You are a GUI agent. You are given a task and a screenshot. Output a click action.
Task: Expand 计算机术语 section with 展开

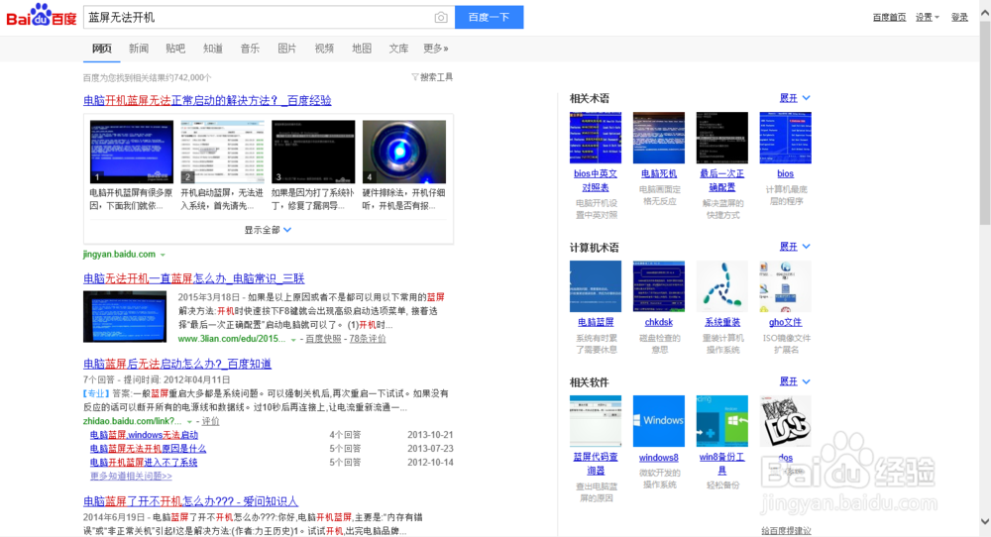795,247
